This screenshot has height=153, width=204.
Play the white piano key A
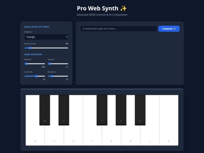pos(35,135)
